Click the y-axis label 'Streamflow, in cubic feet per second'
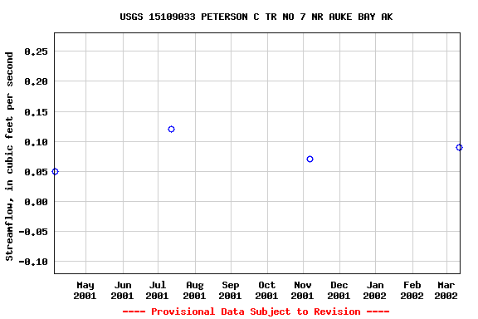Screen dimensions: 478x319 coord(9,156)
